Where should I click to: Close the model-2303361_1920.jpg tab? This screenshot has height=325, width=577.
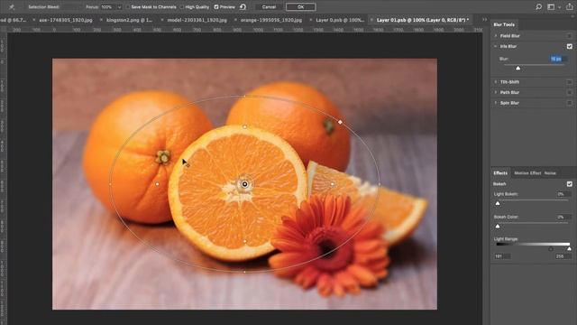click(162, 20)
